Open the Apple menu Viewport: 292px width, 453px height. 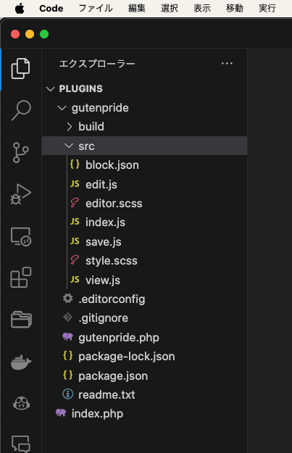pyautogui.click(x=20, y=9)
